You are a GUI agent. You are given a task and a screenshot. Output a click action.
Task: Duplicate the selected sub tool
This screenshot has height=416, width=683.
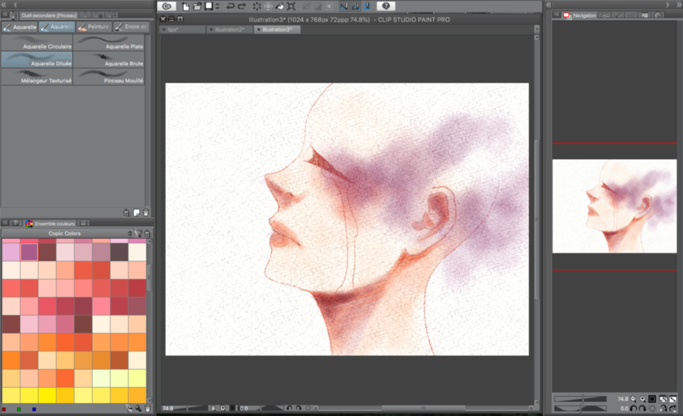[x=137, y=213]
